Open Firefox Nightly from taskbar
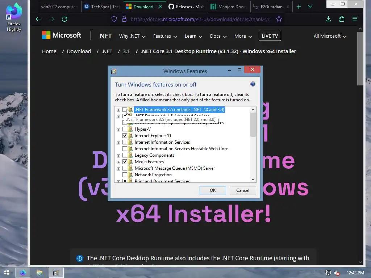 pyautogui.click(x=23, y=273)
